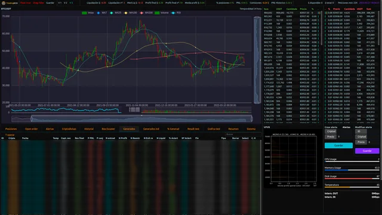The height and width of the screenshot is (215, 382).
Task: Toggle MA7 line in chart legend
Action: click(x=102, y=13)
